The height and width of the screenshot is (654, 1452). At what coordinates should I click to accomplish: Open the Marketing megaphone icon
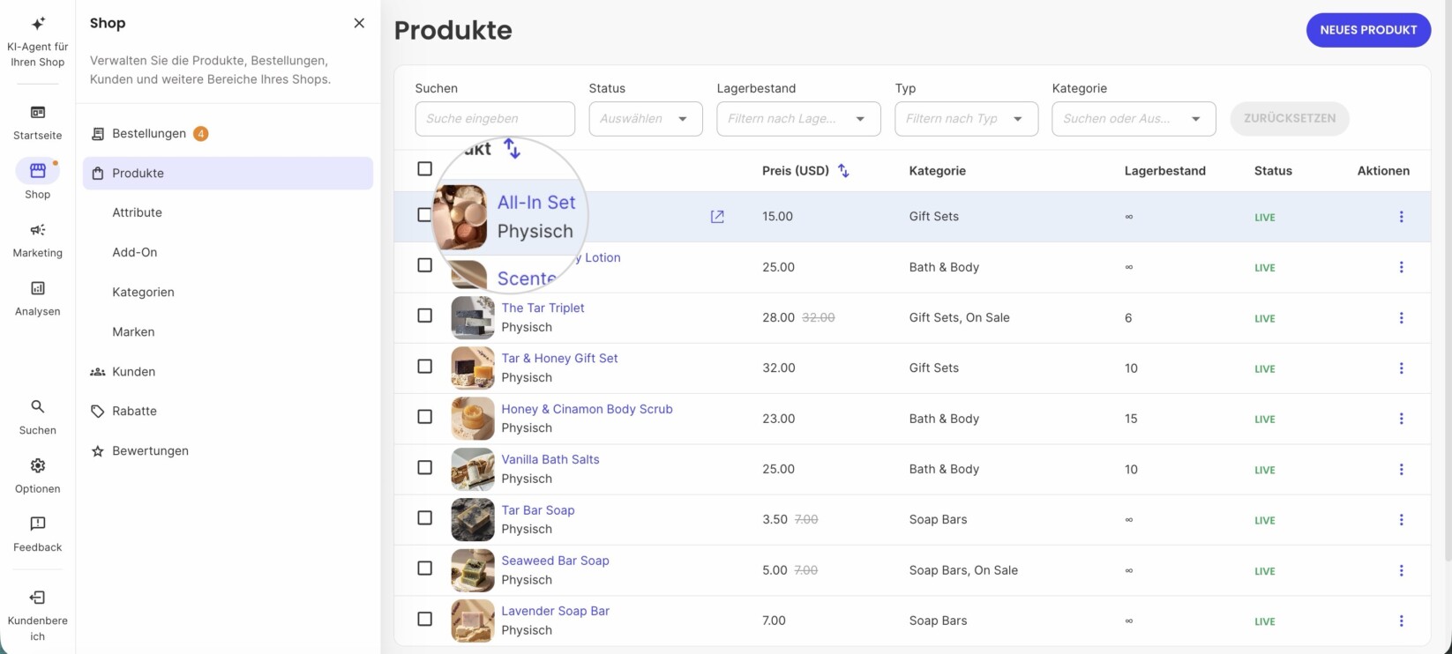38,230
